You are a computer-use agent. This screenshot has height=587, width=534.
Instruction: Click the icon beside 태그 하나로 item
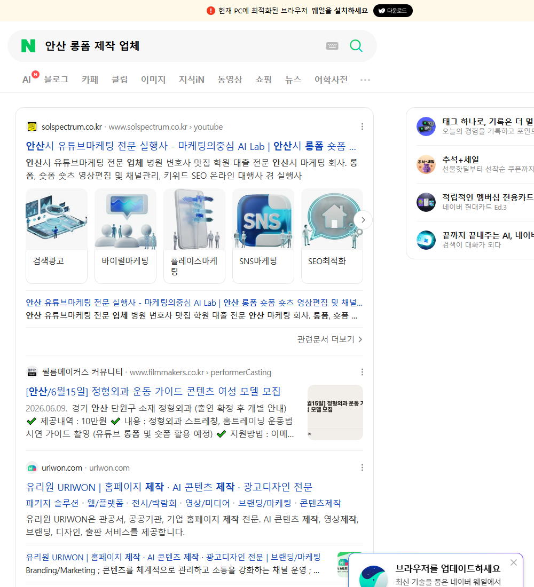click(x=426, y=126)
